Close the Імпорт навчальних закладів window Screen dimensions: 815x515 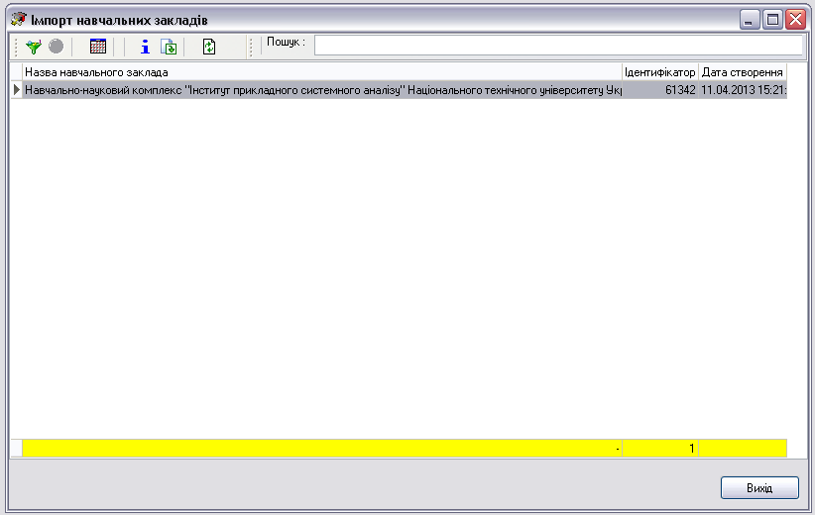pyautogui.click(x=796, y=20)
